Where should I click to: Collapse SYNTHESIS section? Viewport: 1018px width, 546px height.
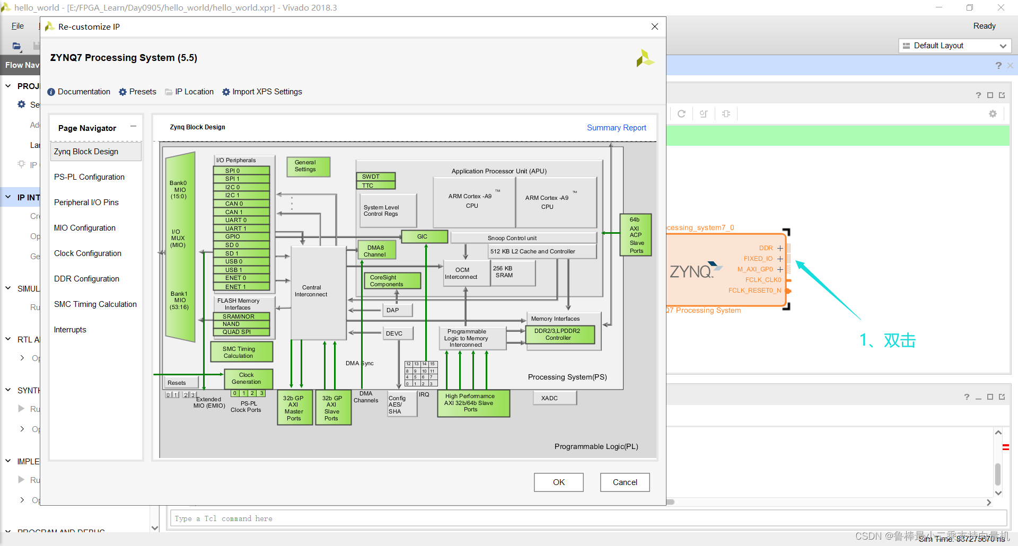pos(8,390)
